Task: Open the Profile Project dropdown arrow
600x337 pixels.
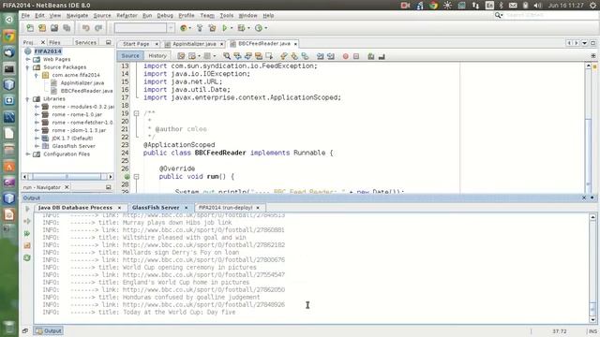Action: point(266,28)
